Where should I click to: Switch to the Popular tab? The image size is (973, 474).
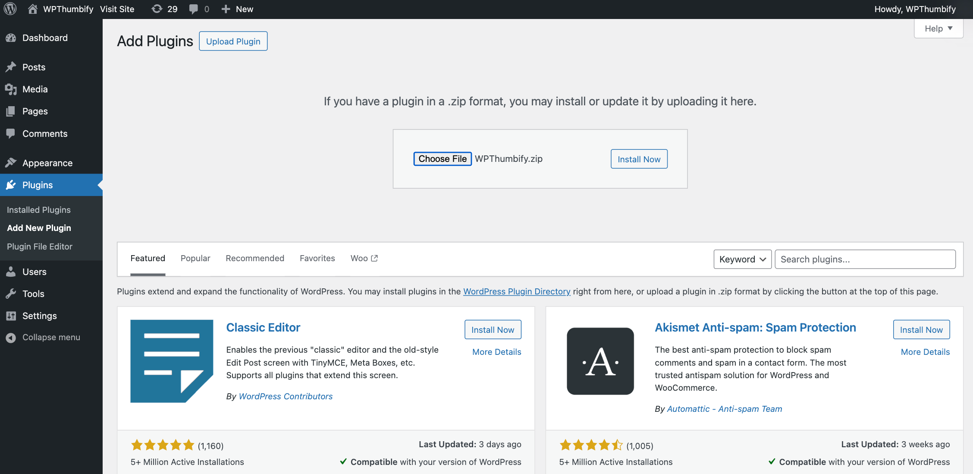tap(195, 258)
